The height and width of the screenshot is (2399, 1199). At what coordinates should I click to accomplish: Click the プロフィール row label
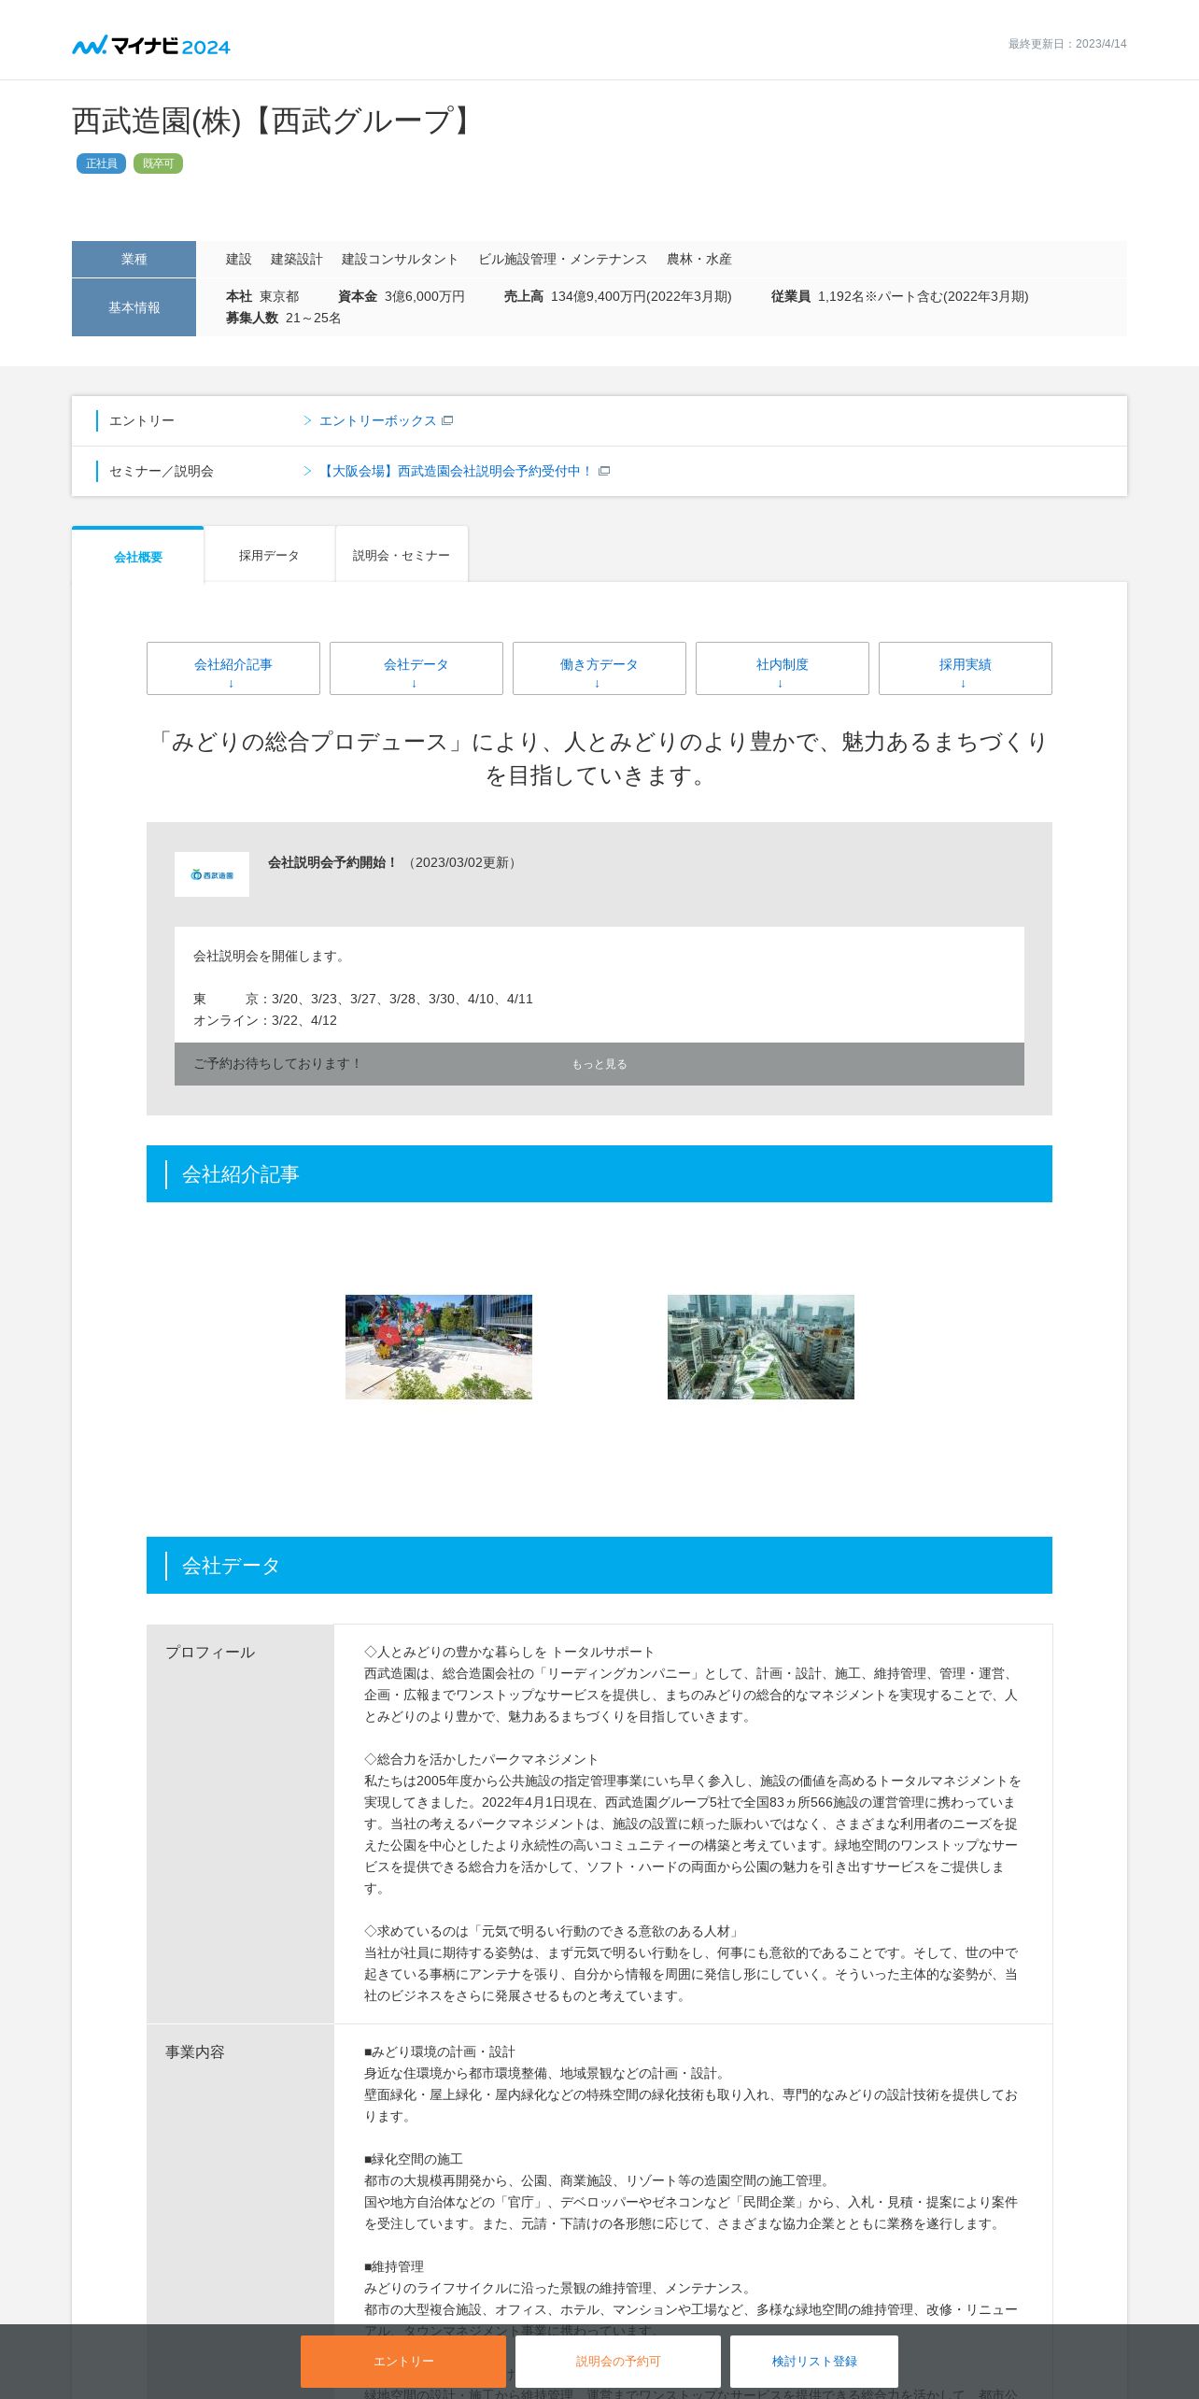pyautogui.click(x=210, y=1653)
